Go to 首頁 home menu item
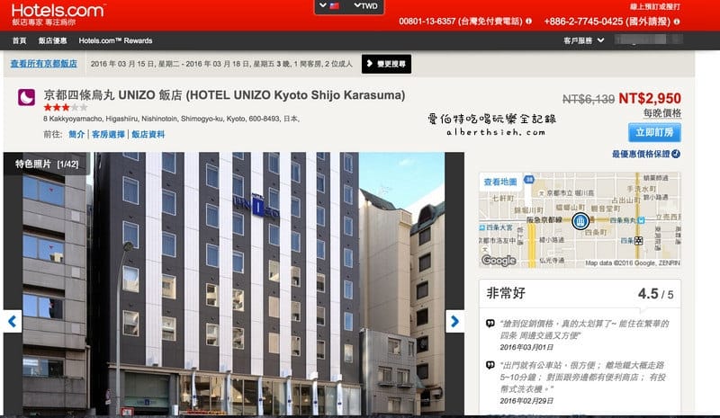 pos(19,40)
